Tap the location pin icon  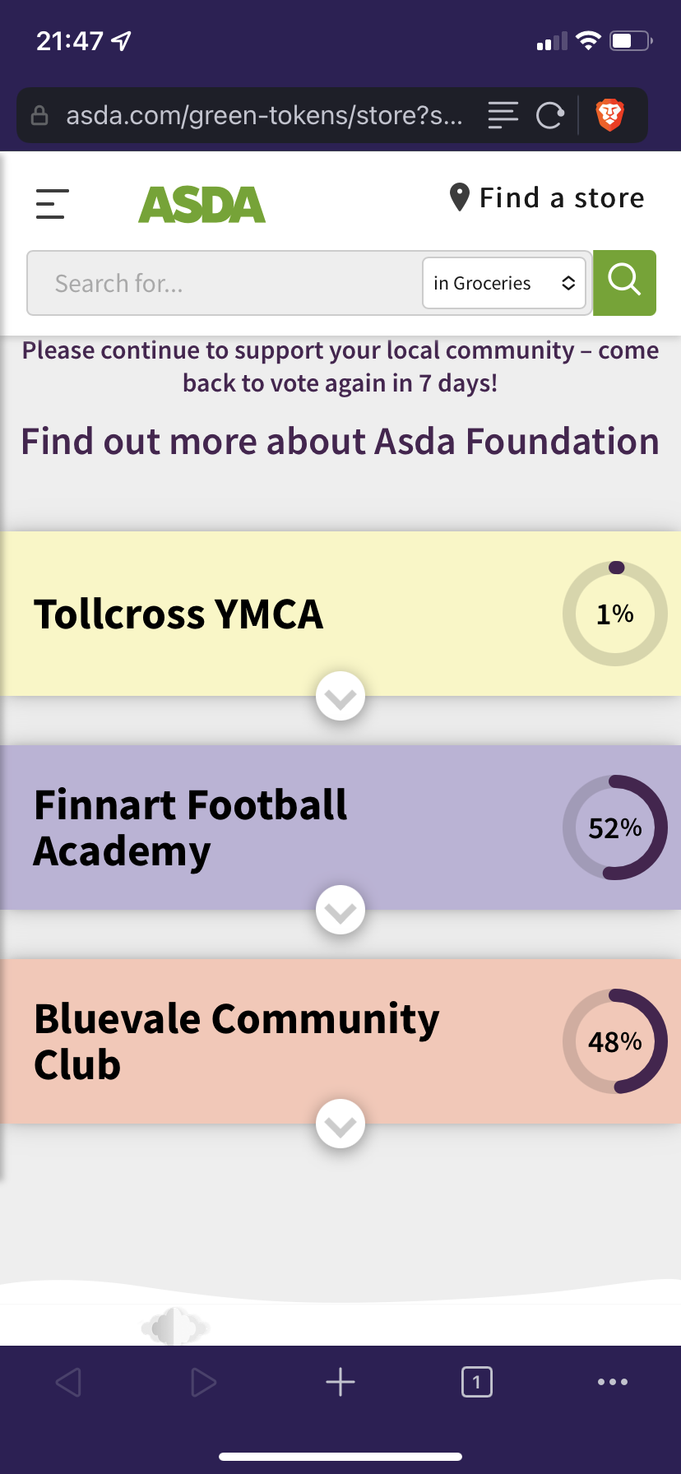pos(460,197)
